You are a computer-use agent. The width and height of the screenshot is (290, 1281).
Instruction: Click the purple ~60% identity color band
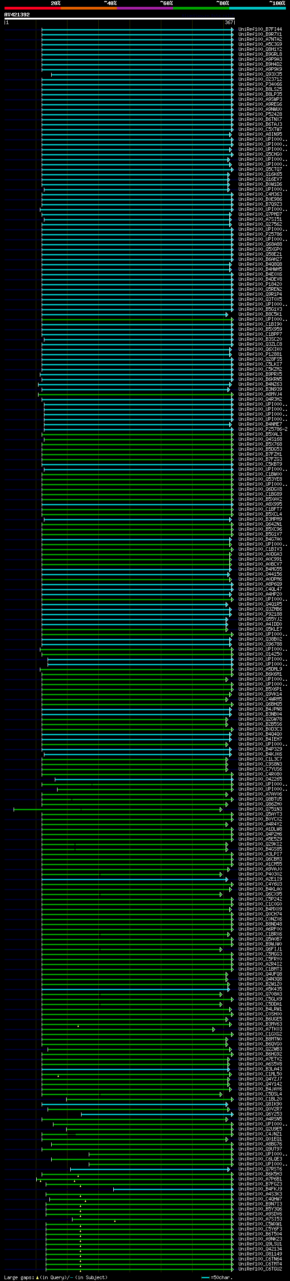[145, 8]
